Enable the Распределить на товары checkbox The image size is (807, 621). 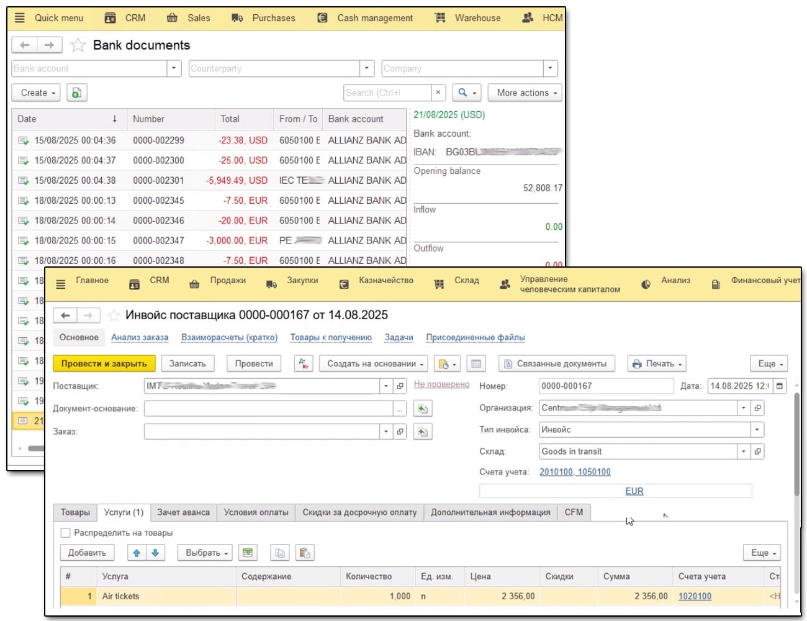66,533
